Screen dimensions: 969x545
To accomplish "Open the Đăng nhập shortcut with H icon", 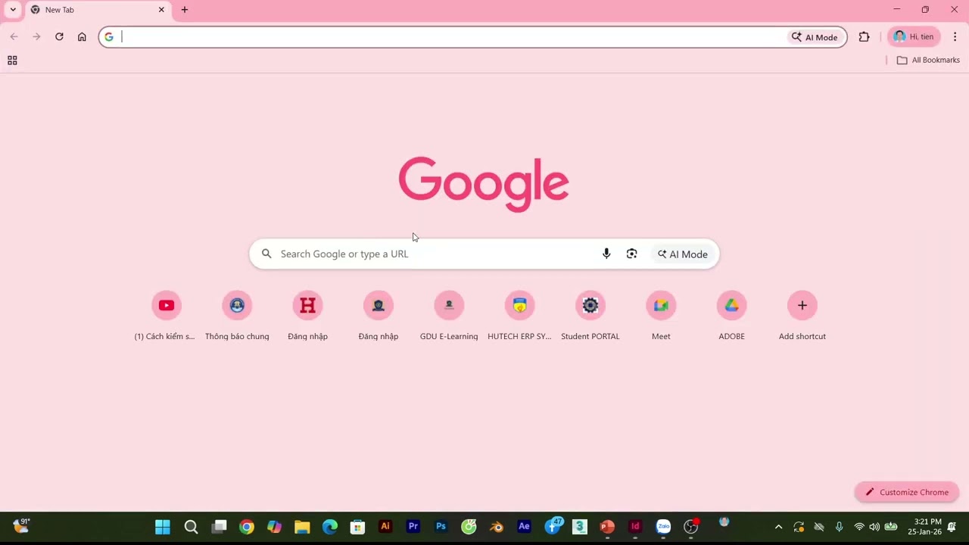I will coord(307,316).
